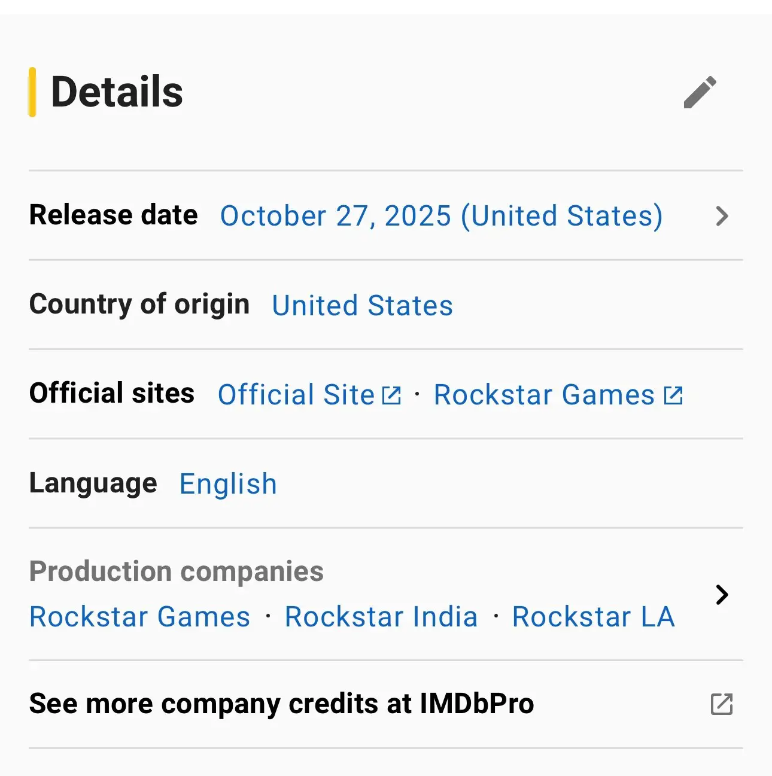Click the Country of origin label
Viewport: 772px width, 776px height.
click(x=139, y=305)
